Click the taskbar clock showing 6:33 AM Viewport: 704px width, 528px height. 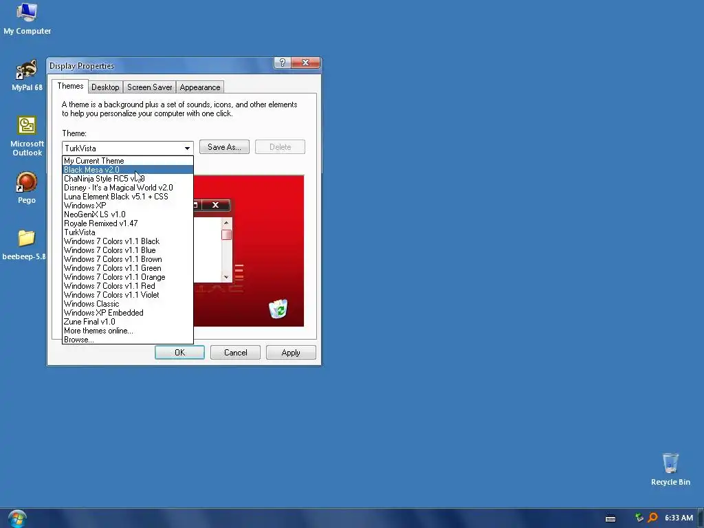679,518
